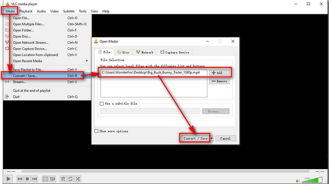This screenshot has width=329, height=184.
Task: Click the Stop playback button
Action: (x=27, y=179)
